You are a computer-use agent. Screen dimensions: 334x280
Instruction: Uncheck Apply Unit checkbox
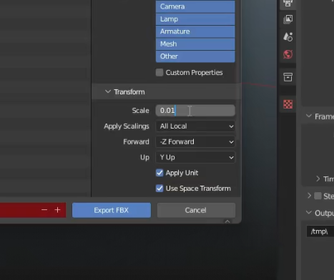159,173
